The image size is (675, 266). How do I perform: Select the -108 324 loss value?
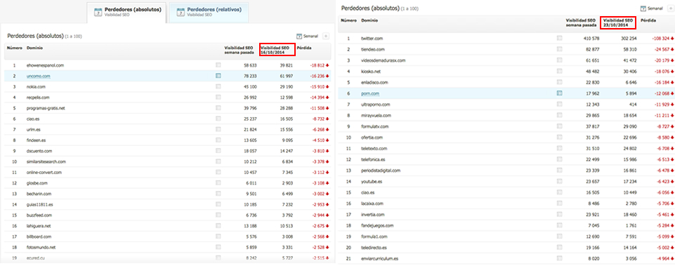660,39
